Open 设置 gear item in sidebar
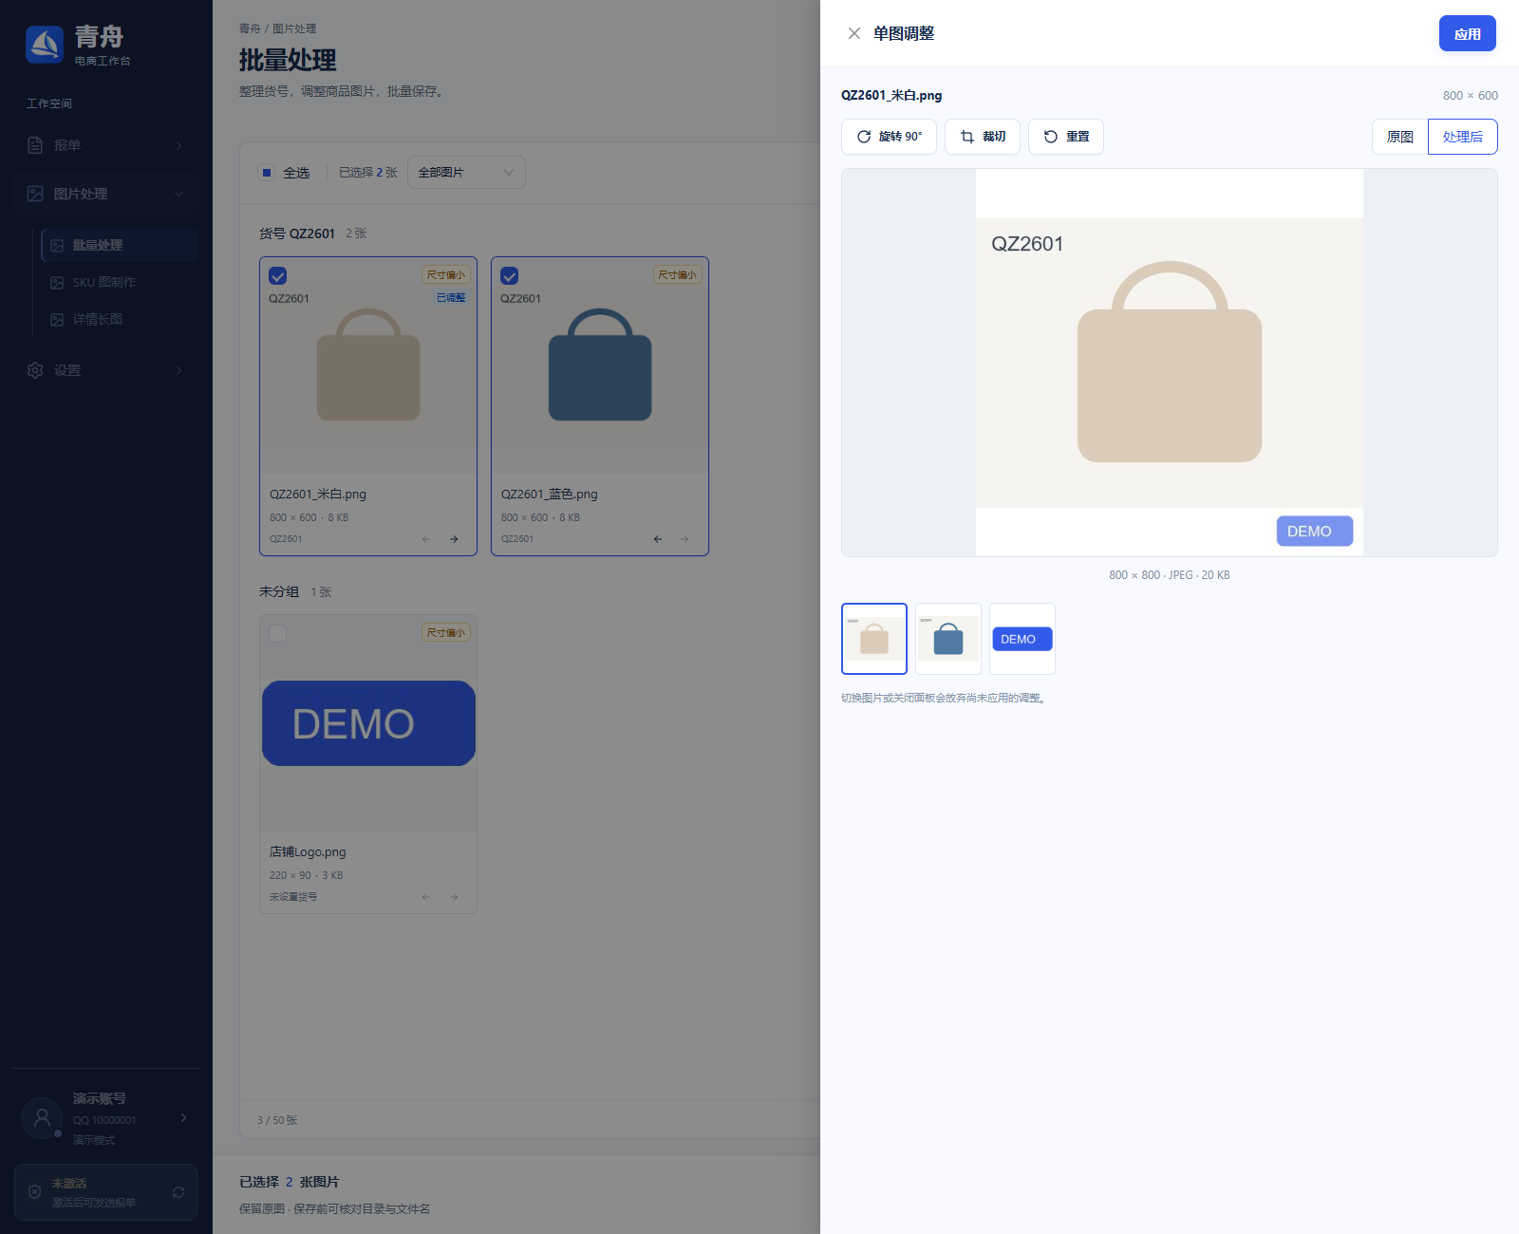1519x1234 pixels. (x=105, y=370)
